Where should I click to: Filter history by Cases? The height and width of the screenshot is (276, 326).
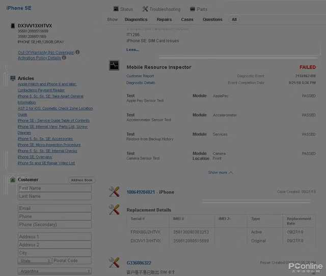coord(187,19)
